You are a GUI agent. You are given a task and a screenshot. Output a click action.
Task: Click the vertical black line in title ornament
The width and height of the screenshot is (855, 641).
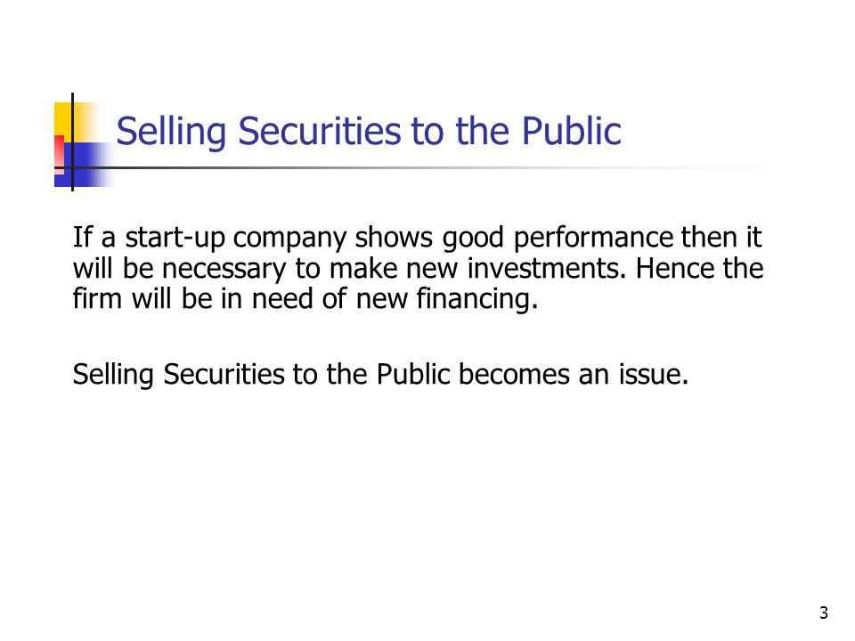pyautogui.click(x=72, y=142)
